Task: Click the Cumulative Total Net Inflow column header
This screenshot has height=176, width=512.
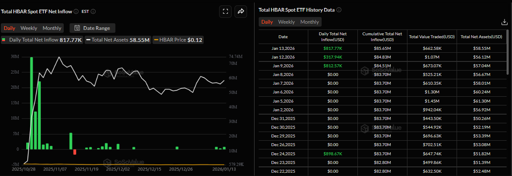Action: (x=382, y=37)
